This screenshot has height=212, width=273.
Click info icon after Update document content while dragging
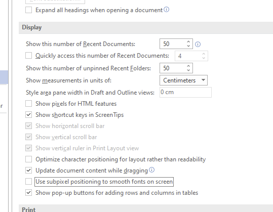pos(152,170)
